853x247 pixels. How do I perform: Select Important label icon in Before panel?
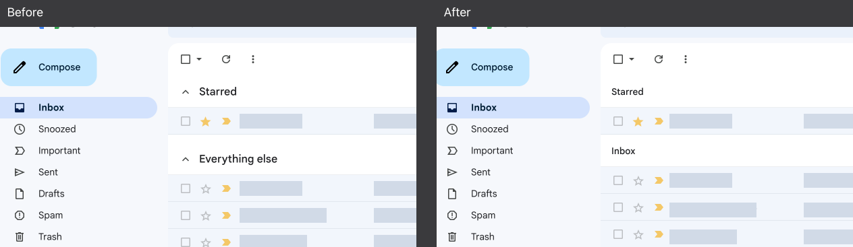click(x=20, y=151)
